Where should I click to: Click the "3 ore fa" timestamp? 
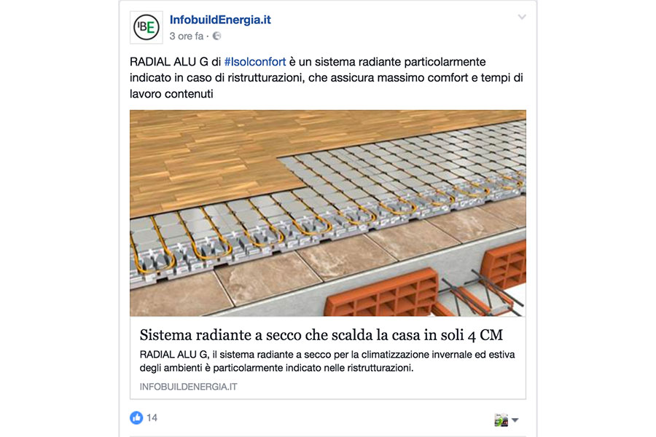pyautogui.click(x=186, y=36)
